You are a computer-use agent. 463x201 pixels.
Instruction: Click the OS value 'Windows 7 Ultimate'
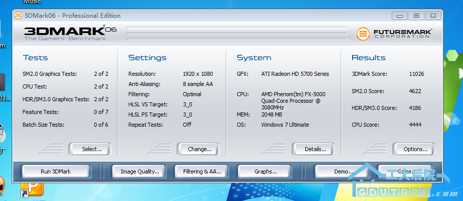click(285, 125)
